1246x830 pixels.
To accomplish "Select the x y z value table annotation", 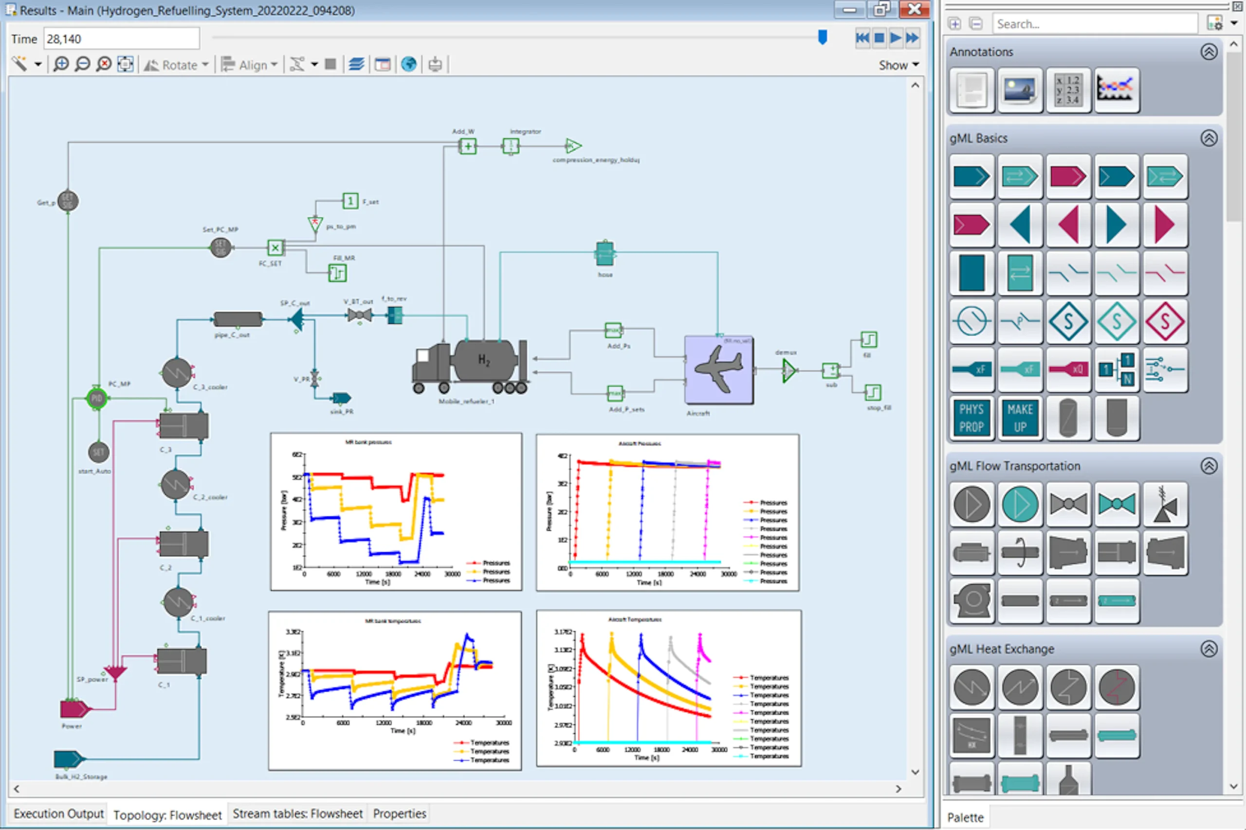I will click(1068, 90).
